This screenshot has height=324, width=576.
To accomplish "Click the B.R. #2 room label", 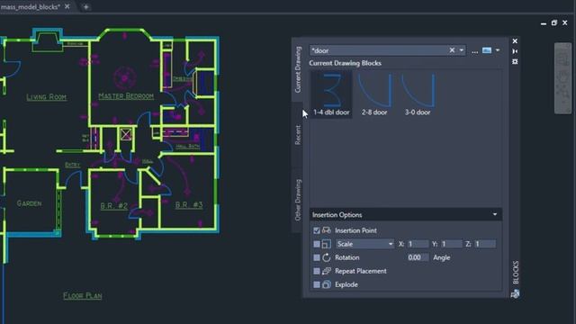I will click(114, 206).
